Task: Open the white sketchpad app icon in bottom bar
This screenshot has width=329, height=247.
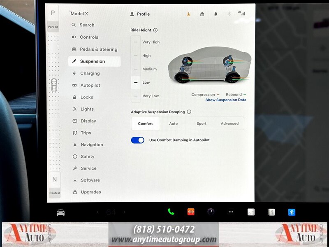Action: point(251,212)
